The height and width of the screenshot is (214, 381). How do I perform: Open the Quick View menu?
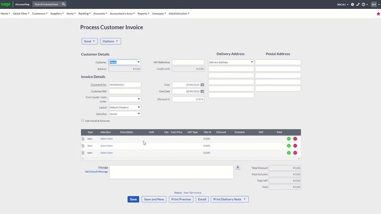[21, 14]
